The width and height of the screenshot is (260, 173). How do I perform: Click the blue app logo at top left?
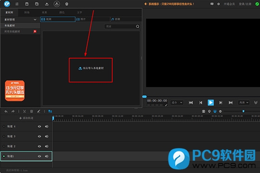coord(7,4)
